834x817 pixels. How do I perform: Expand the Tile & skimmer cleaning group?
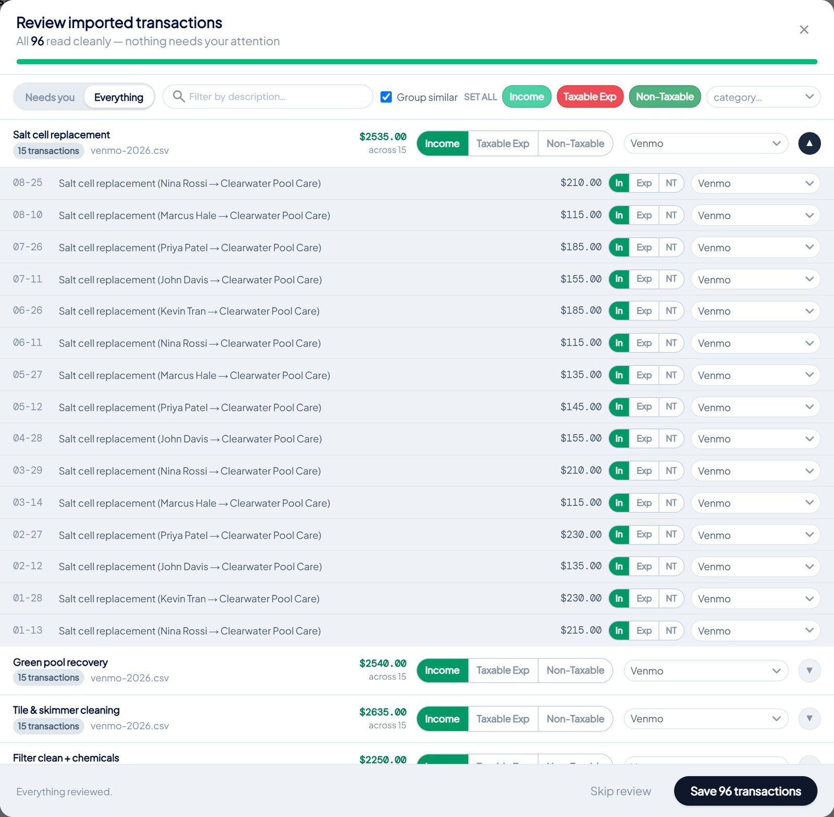pyautogui.click(x=809, y=718)
